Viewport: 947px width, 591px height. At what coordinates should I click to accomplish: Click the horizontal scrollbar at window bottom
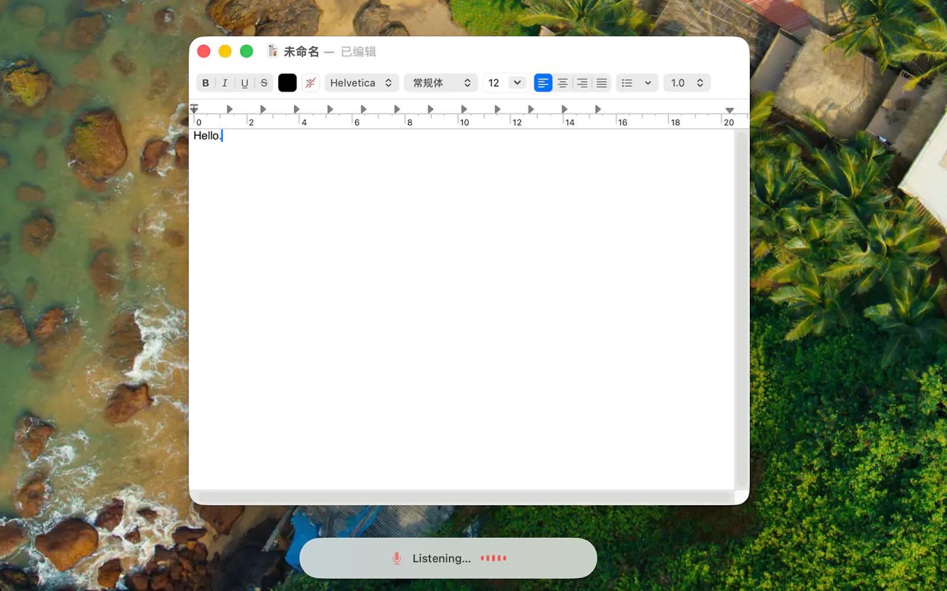tap(465, 497)
